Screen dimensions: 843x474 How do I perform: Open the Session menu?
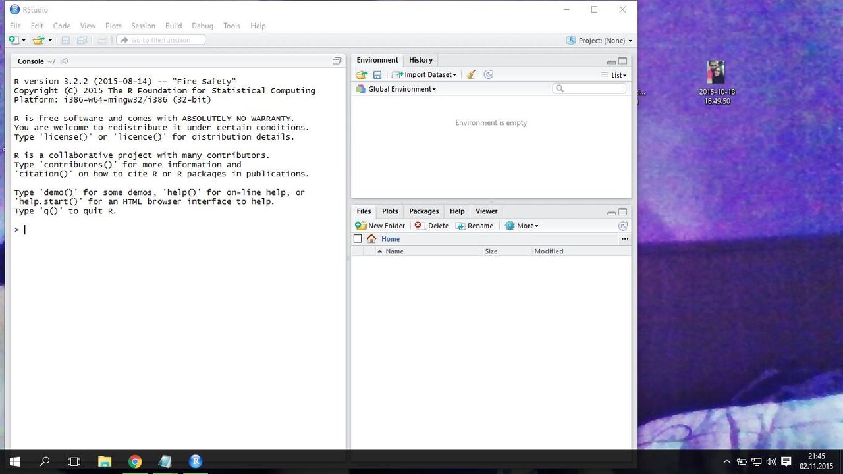coord(143,26)
